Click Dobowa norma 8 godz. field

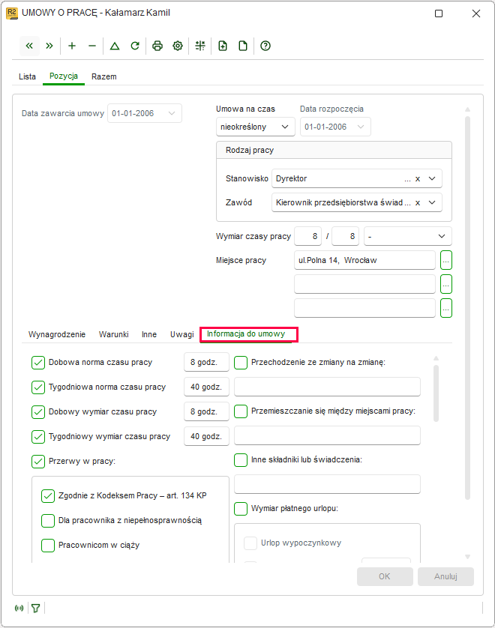pyautogui.click(x=206, y=363)
